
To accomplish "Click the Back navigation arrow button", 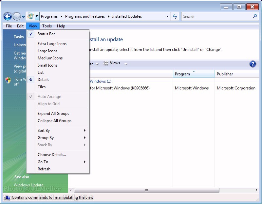I will pyautogui.click(x=8, y=16).
